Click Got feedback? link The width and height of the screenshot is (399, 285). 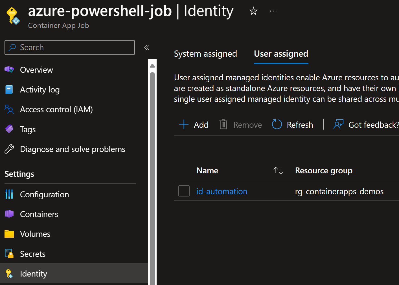[x=374, y=125]
